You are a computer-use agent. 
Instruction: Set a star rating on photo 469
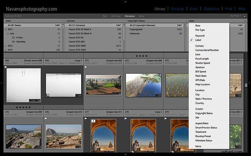coord(23,56)
